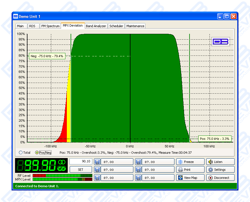
Task: Open the Settings gear button
Action: tap(220, 170)
